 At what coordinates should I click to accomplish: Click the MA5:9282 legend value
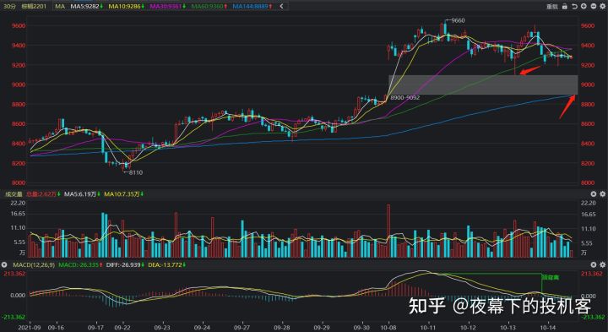pyautogui.click(x=86, y=6)
